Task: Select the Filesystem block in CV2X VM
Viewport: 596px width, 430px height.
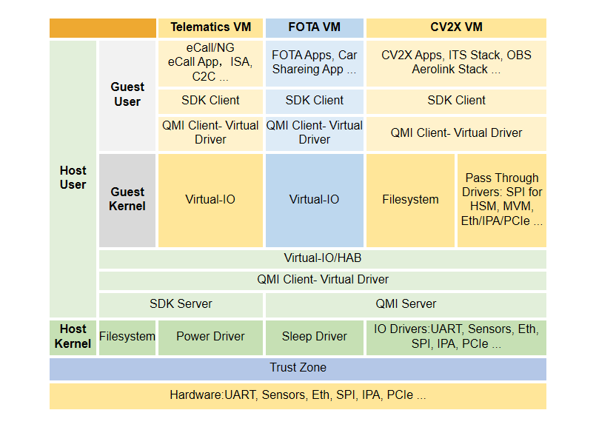Action: point(410,200)
